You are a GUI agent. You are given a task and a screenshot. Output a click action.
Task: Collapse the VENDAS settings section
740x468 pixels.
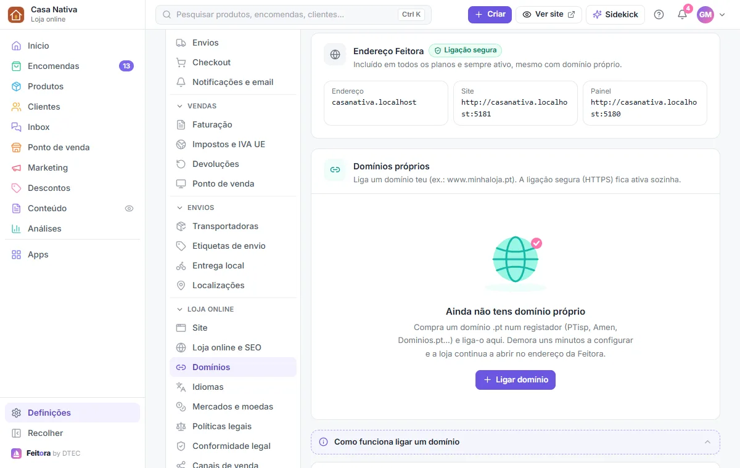click(180, 106)
